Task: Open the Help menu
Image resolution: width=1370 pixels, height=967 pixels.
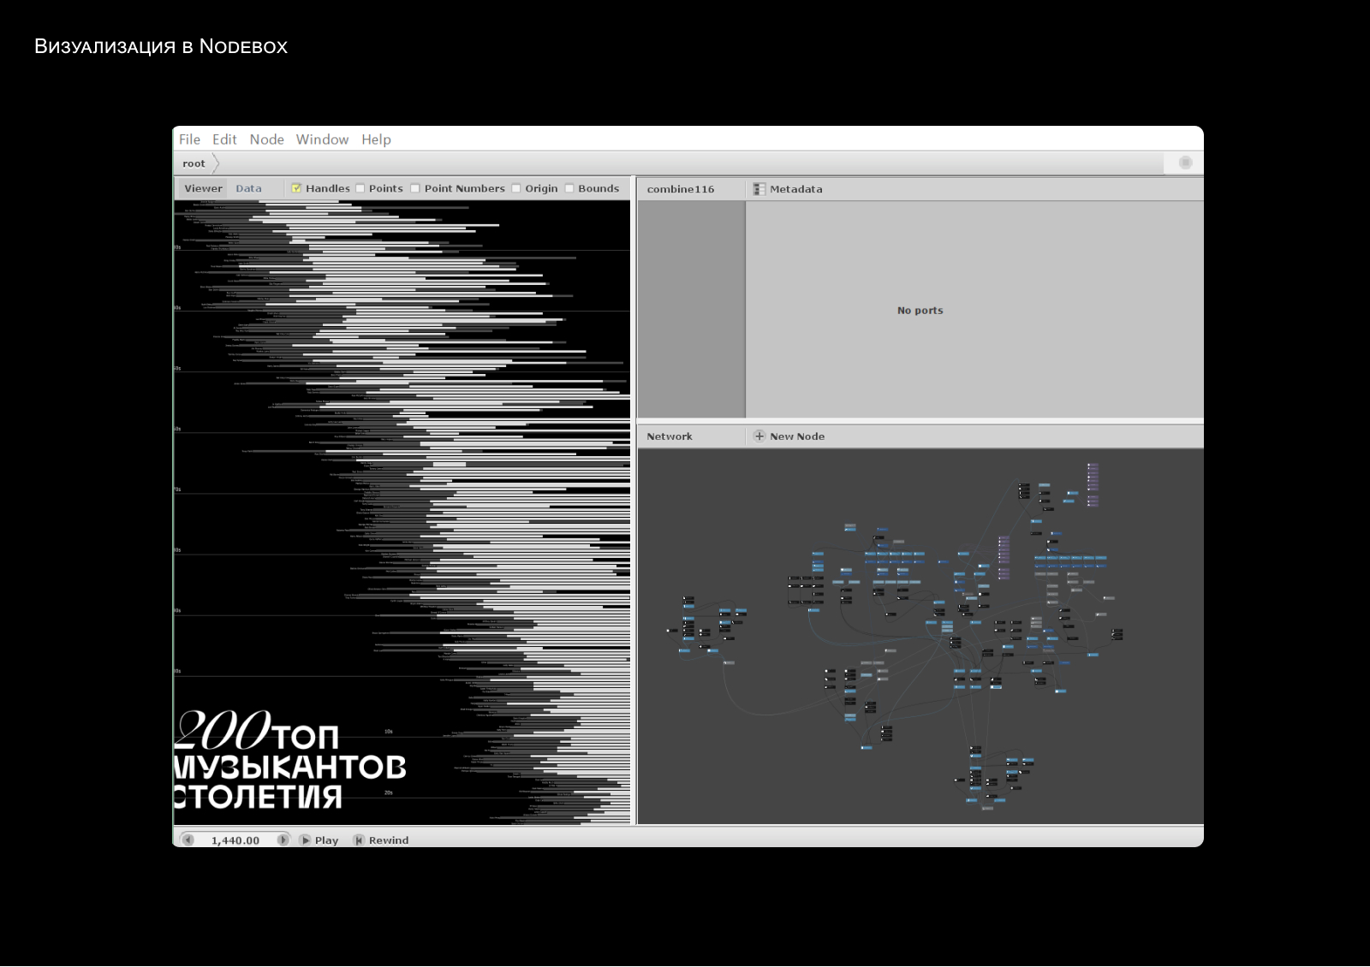Action: click(x=376, y=139)
